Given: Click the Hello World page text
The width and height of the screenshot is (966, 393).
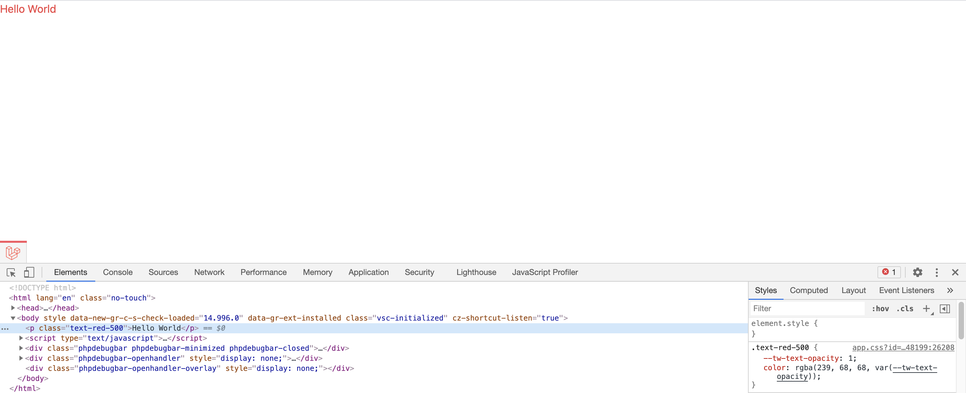Looking at the screenshot, I should coord(28,9).
